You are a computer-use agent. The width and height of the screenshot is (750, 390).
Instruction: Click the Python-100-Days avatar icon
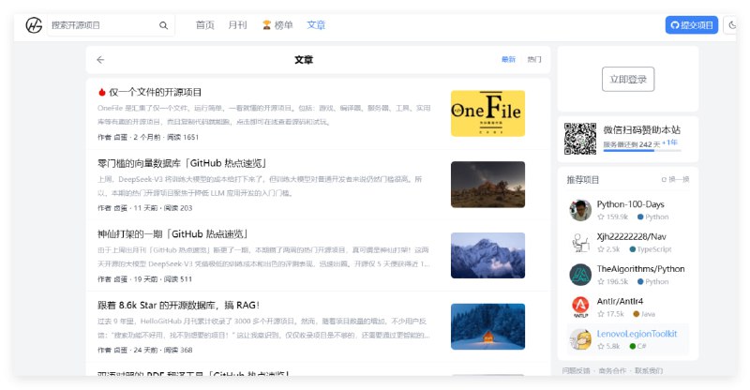[x=580, y=210]
